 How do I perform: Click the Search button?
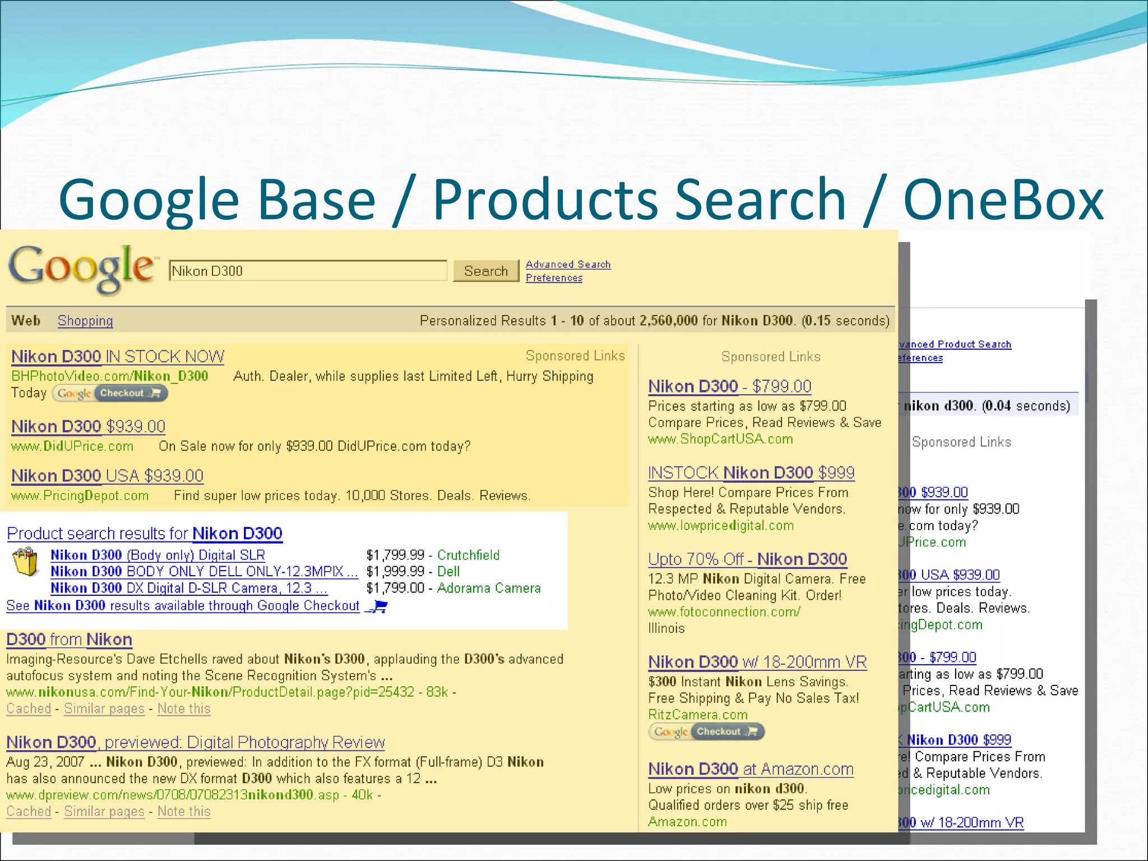pyautogui.click(x=486, y=271)
